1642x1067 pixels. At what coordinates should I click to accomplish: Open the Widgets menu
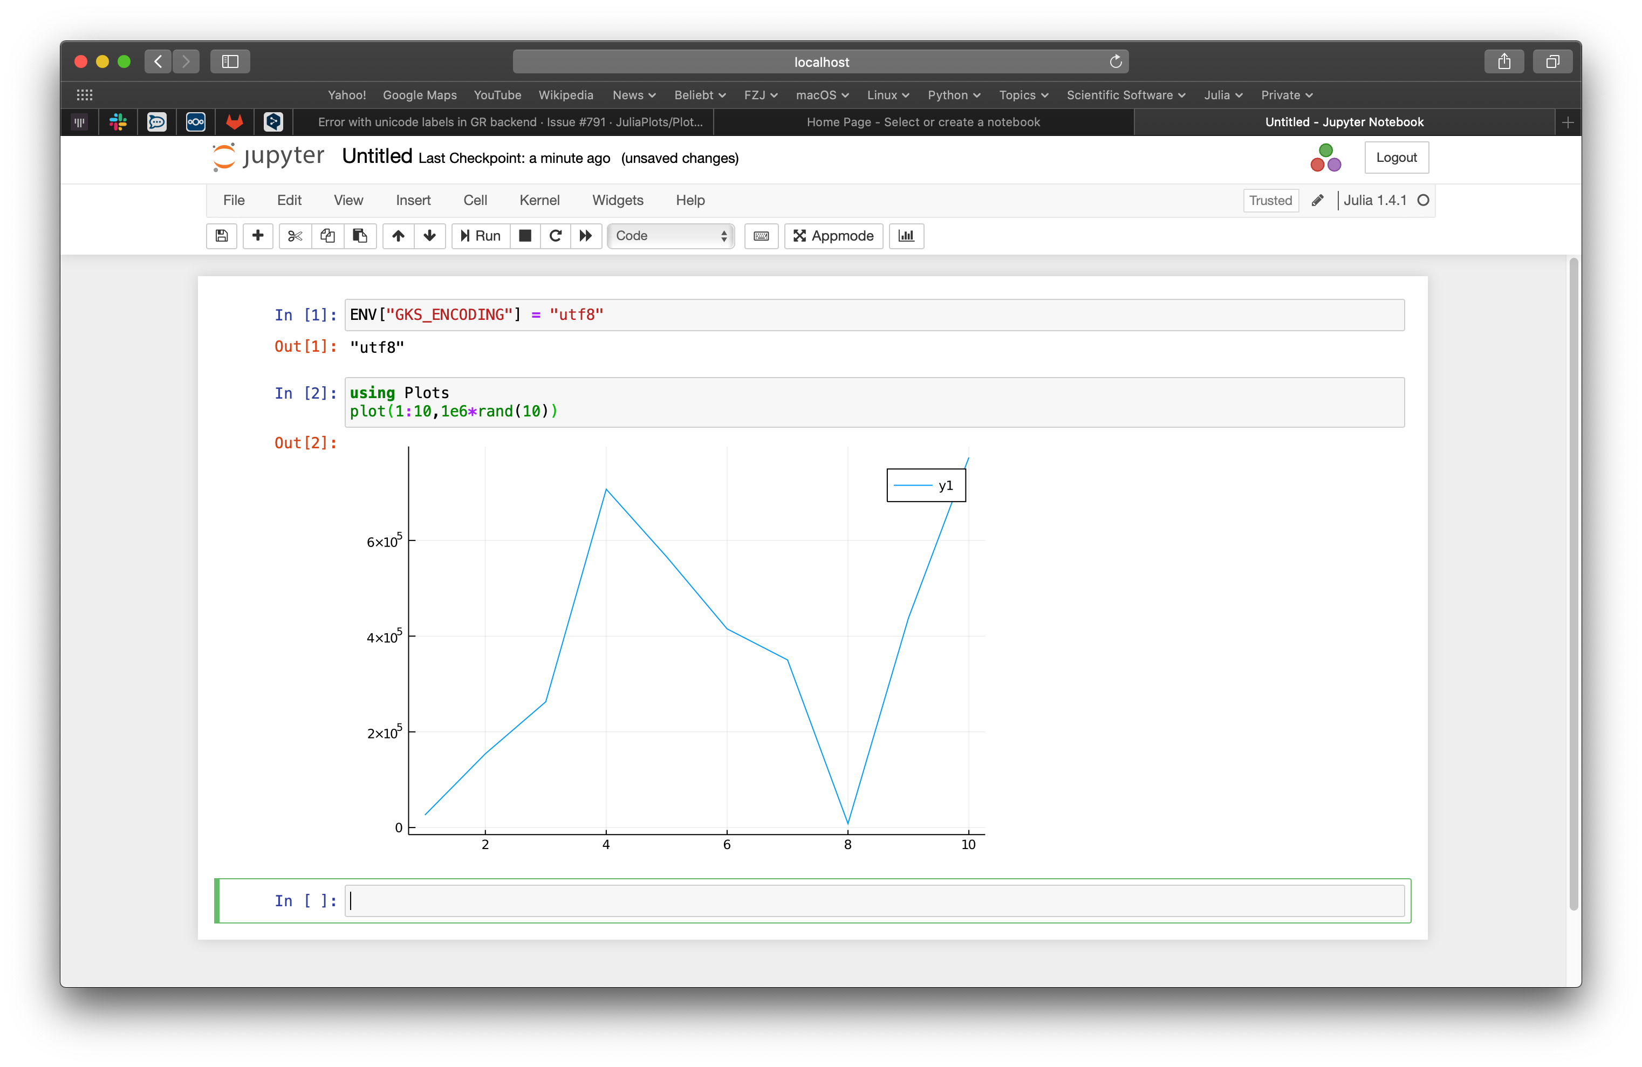click(x=618, y=200)
